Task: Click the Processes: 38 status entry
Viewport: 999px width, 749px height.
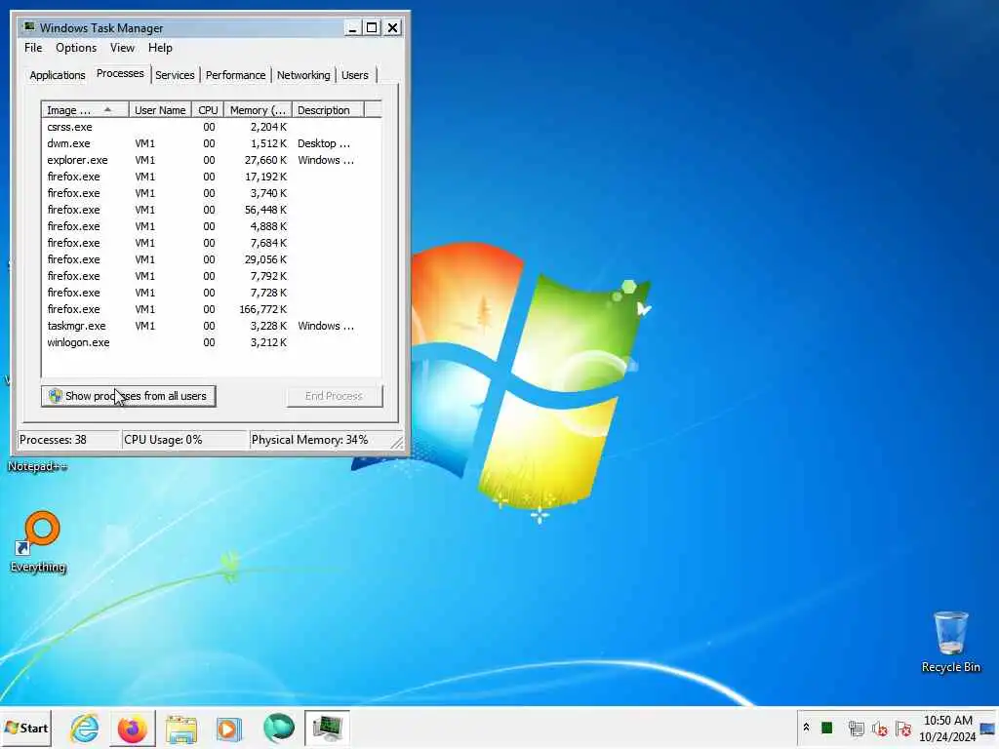Action: [69, 440]
